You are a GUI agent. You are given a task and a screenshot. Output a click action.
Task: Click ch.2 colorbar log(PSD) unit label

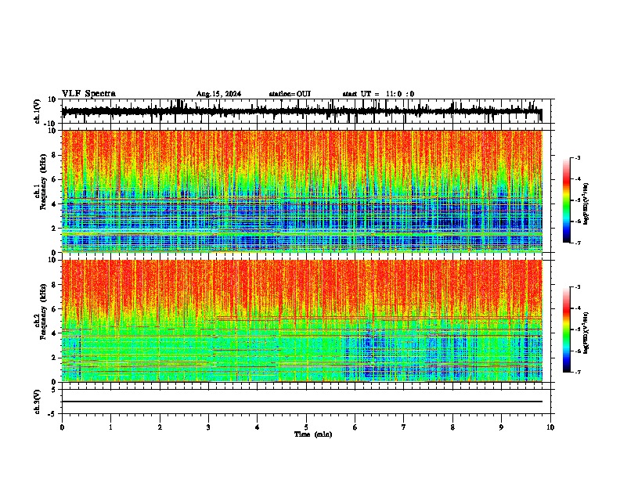pos(586,331)
